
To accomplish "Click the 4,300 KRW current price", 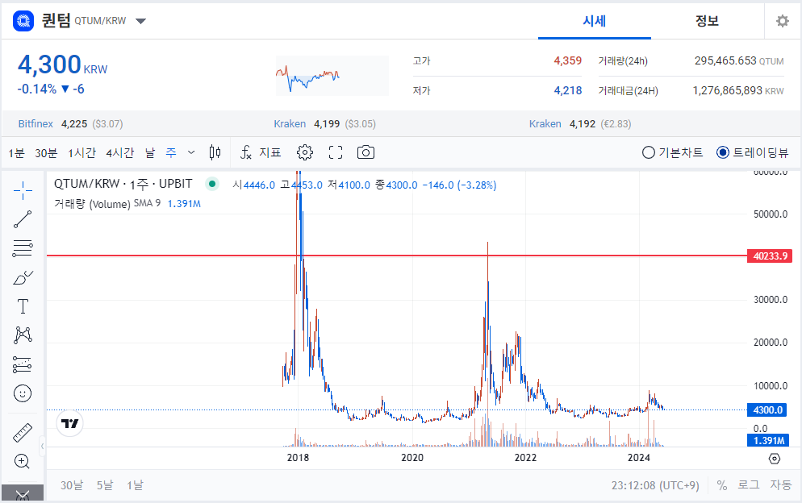I will (x=62, y=65).
